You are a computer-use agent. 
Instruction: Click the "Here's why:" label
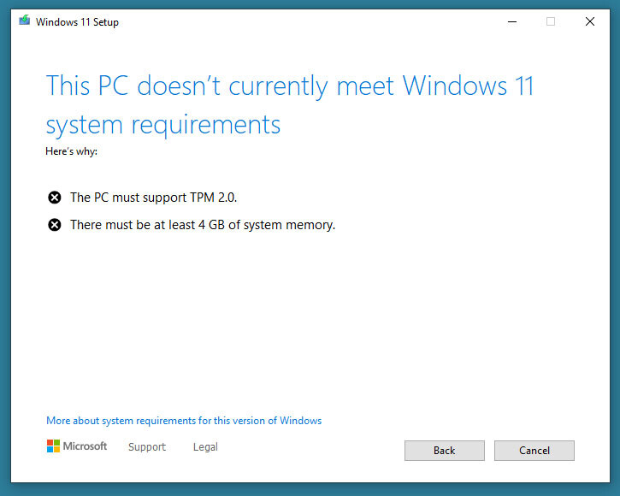tap(71, 151)
